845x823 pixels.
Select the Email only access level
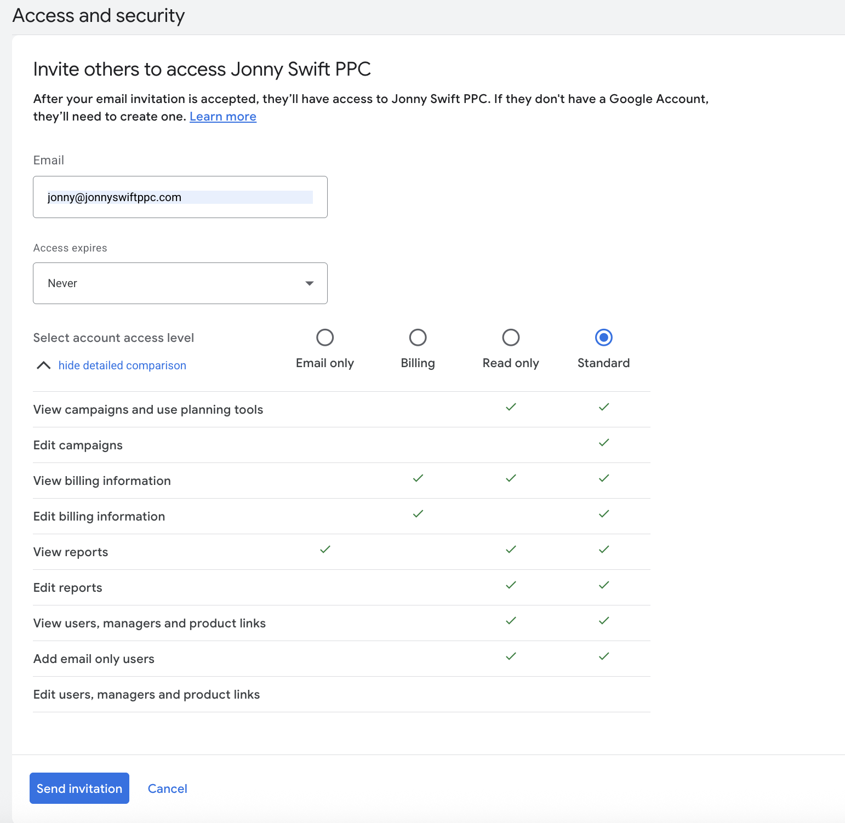(x=325, y=338)
